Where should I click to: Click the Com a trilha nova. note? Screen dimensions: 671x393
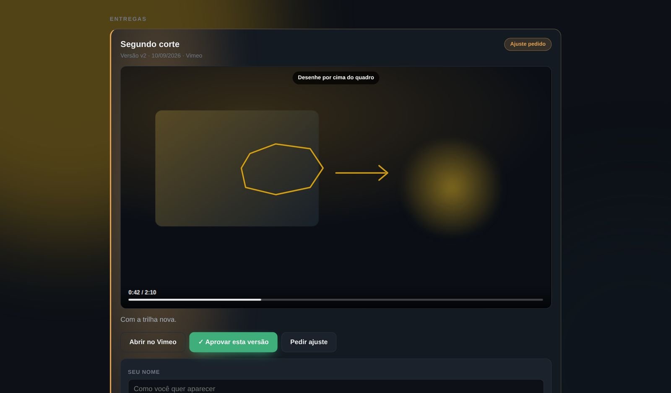coord(148,320)
